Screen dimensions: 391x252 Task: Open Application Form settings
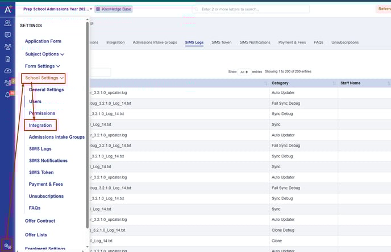click(x=43, y=41)
